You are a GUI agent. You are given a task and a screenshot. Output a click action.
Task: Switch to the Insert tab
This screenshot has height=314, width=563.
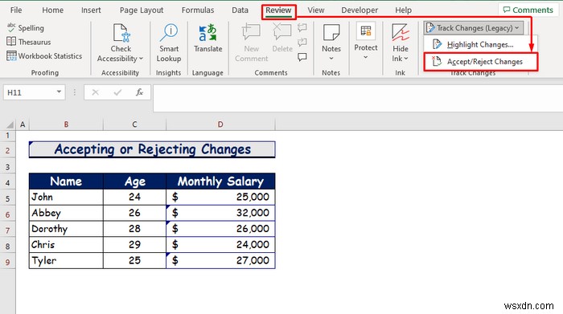coord(91,10)
